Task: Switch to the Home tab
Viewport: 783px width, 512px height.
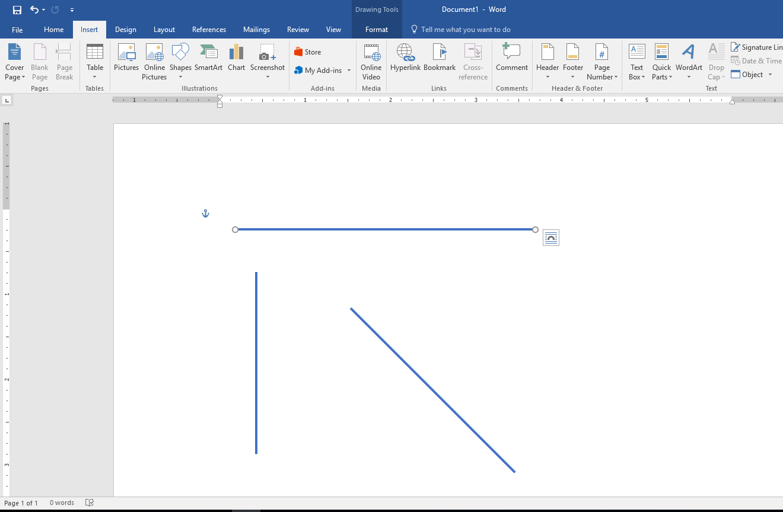Action: click(x=53, y=30)
